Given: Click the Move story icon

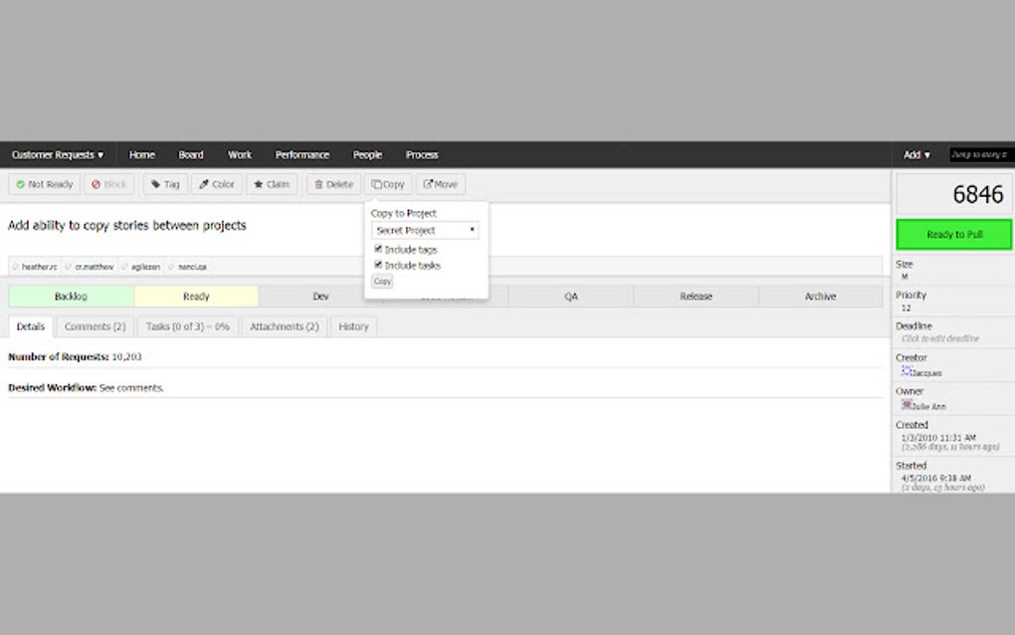Looking at the screenshot, I should tap(426, 184).
